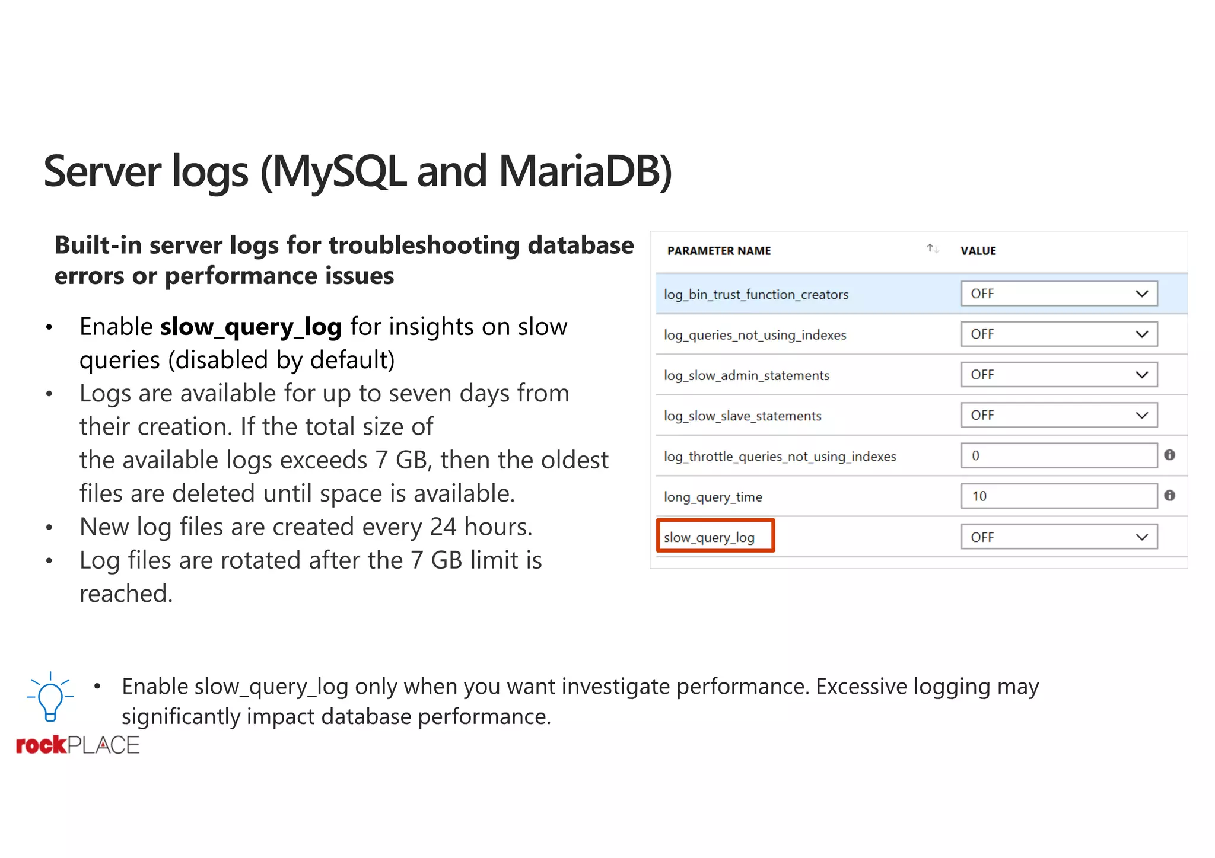Viewport: 1215px width, 858px height.
Task: Click the info icon next to log_throttle_queries_not_using_indexes
Action: pos(1169,455)
